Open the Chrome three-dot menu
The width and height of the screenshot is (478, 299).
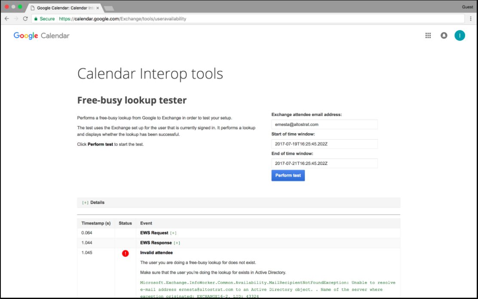471,18
